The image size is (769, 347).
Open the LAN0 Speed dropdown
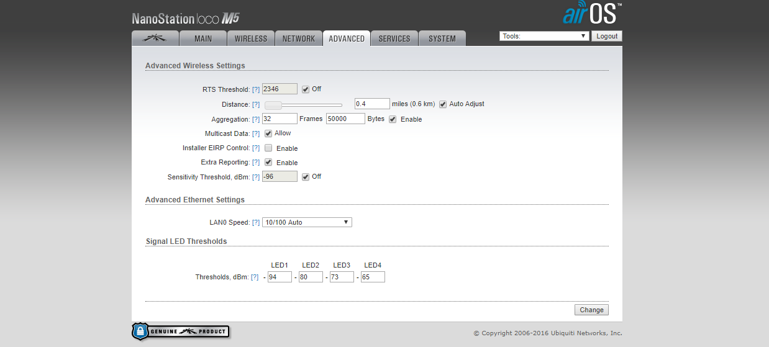[307, 222]
